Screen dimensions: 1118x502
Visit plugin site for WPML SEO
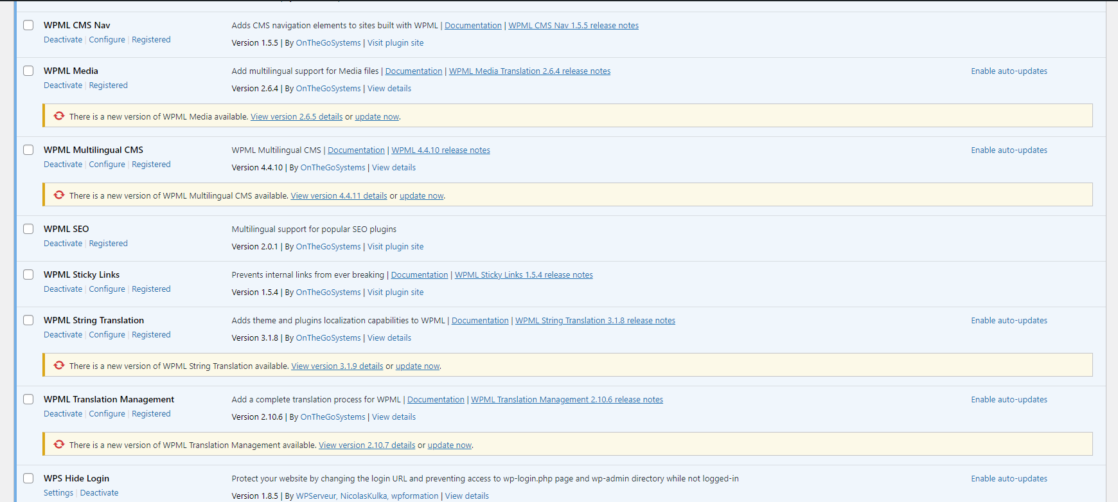click(x=395, y=247)
